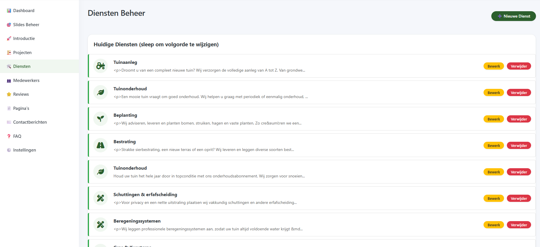Open the Diensten sidebar menu item
Screen dimensions: 540x247
coord(39,66)
